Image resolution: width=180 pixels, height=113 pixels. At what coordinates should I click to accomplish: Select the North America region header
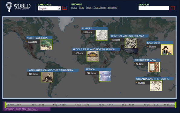(x=39, y=38)
